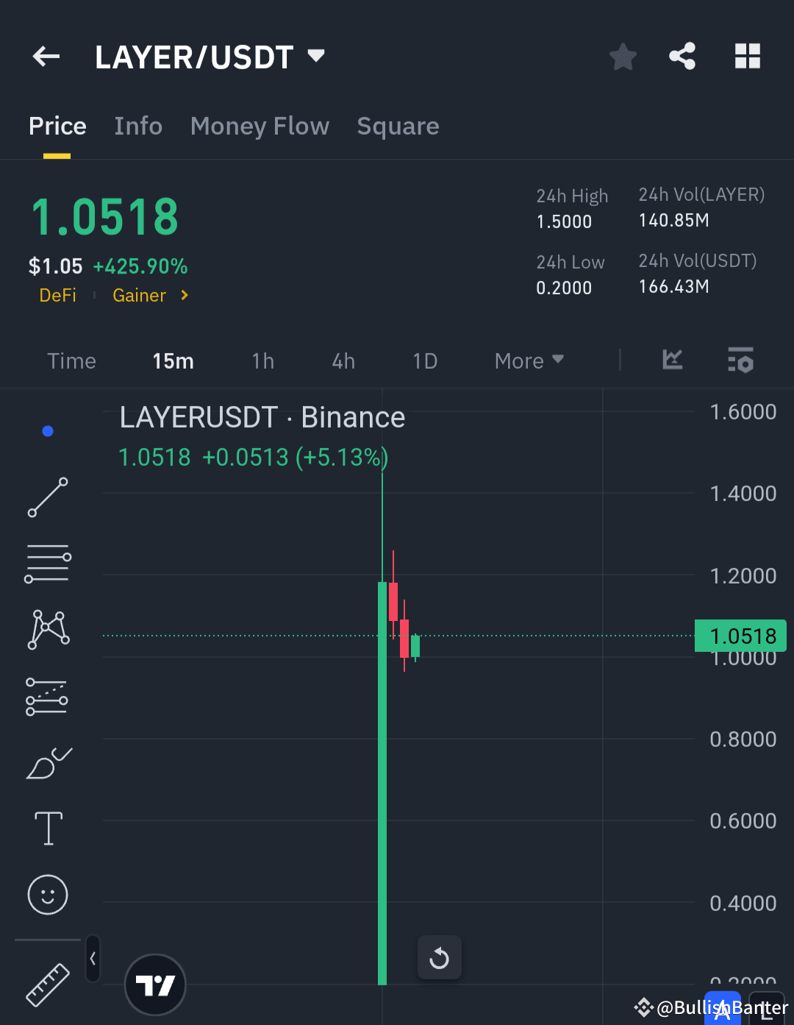794x1025 pixels.
Task: Select the ruler measurement tool
Action: point(47,984)
